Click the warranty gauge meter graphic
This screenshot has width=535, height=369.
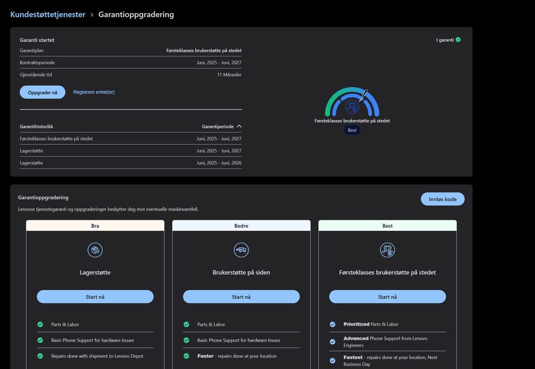pos(352,102)
